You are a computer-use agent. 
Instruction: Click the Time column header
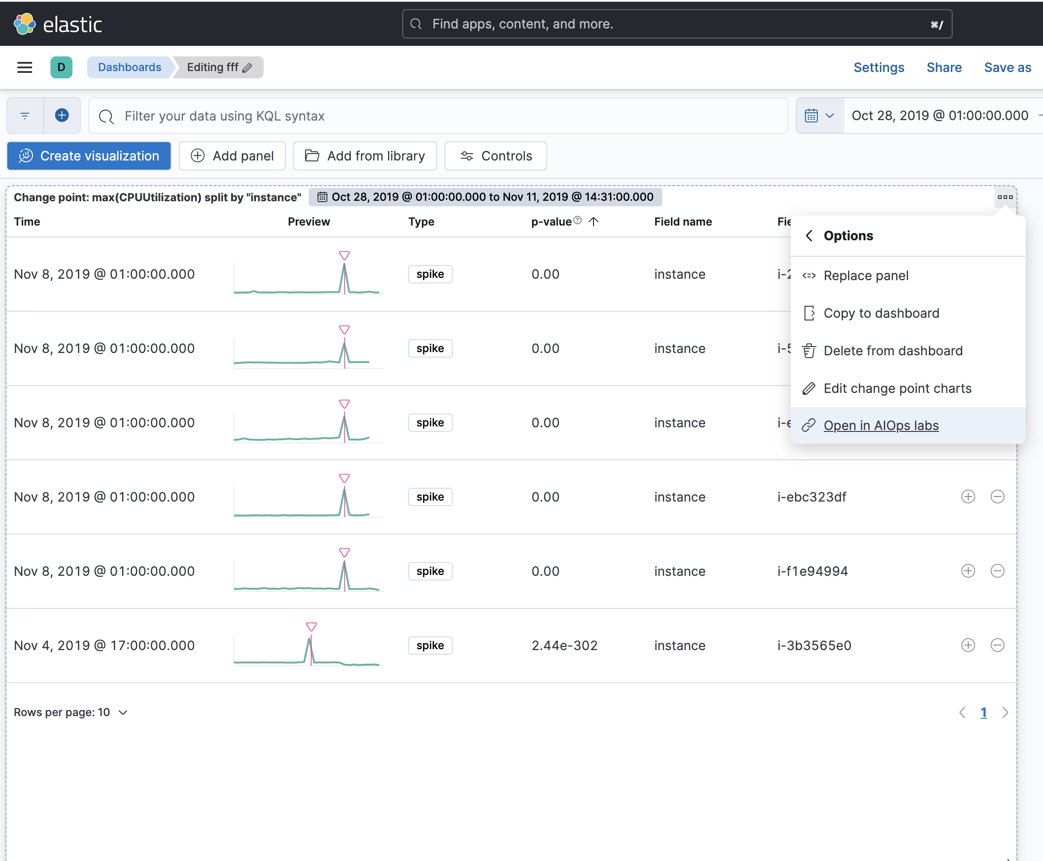pos(27,222)
